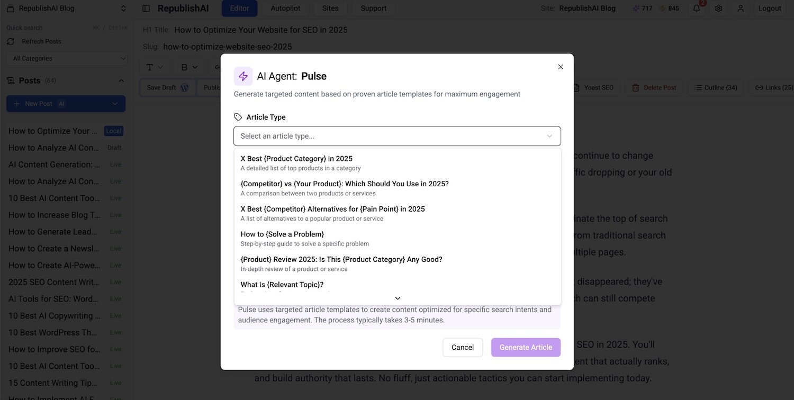
Task: Open the post AI Tools for SEO: Word...
Action: point(66,299)
